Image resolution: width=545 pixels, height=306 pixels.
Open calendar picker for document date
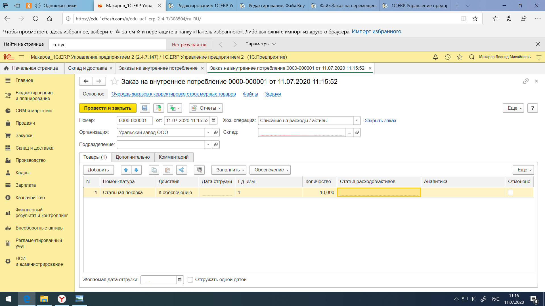coord(213,120)
